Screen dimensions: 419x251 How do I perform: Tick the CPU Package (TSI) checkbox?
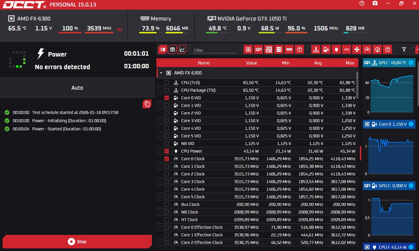coord(167,90)
